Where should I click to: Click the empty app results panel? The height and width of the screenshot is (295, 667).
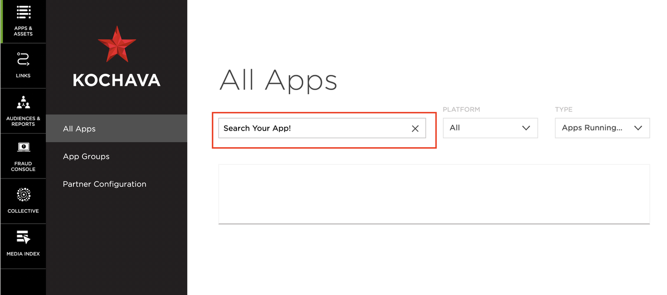(x=434, y=194)
